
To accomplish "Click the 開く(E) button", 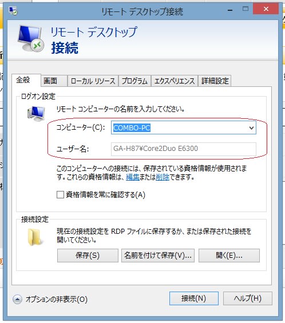I will click(x=229, y=256).
